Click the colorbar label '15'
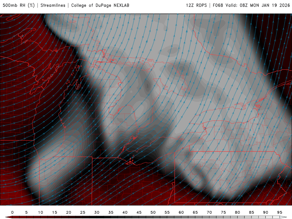The height and width of the screenshot is (219, 292). click(x=54, y=212)
